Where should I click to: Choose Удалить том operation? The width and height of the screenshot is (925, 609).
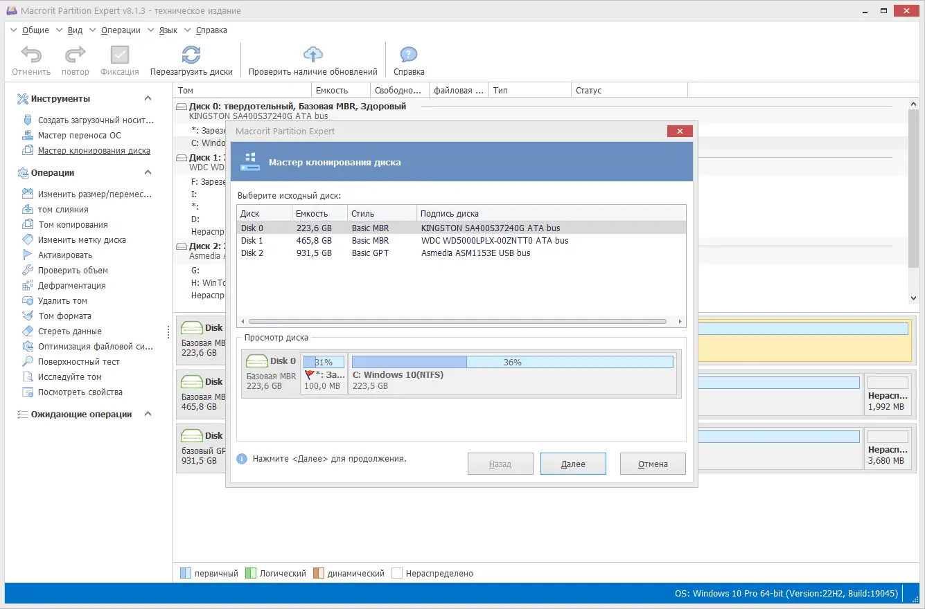(55, 301)
